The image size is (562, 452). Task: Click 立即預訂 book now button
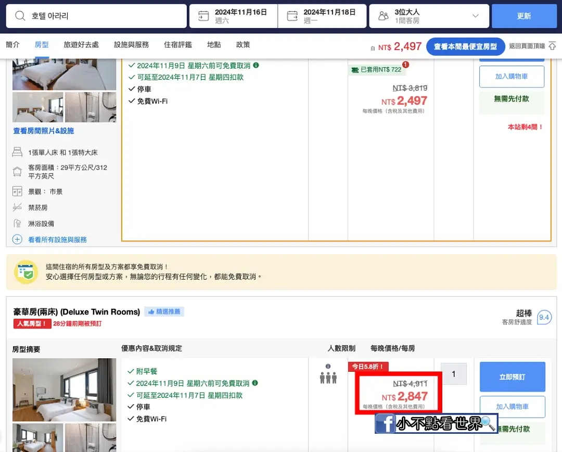[x=512, y=376]
